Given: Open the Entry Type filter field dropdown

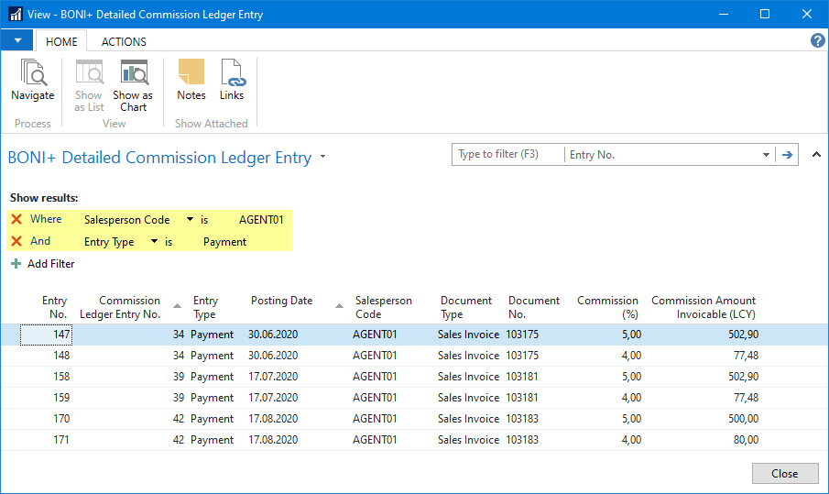Looking at the screenshot, I should tap(154, 241).
